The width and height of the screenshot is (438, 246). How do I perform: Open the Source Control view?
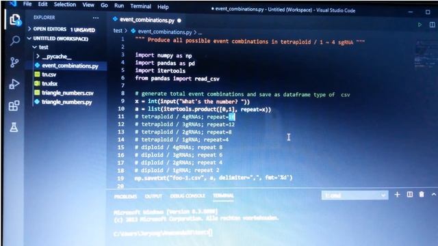tap(14, 62)
